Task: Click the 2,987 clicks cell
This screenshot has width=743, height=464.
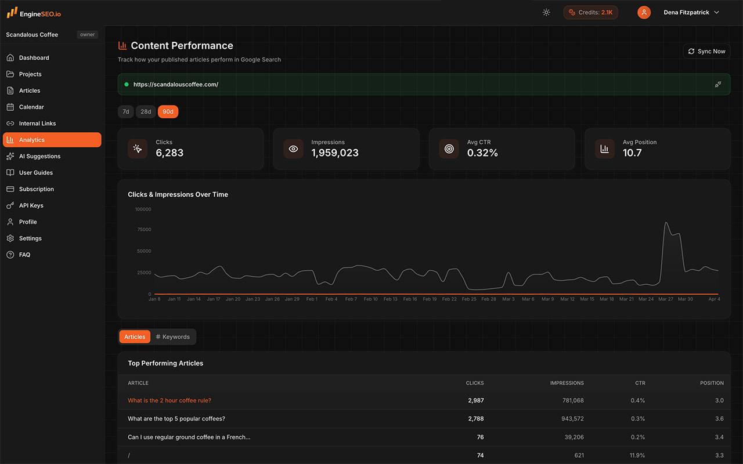Action: [476, 400]
